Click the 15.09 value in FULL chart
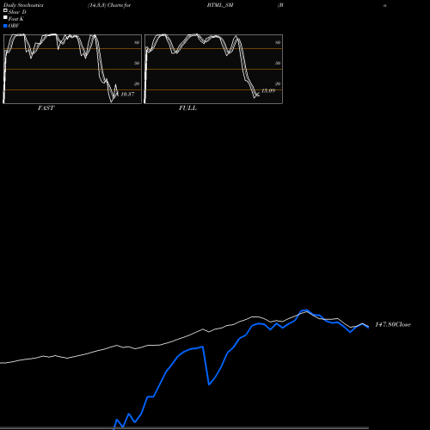Viewport: 430px width, 430px height. click(268, 90)
